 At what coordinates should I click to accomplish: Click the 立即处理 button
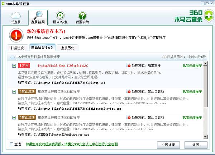pyautogui.click(x=168, y=145)
